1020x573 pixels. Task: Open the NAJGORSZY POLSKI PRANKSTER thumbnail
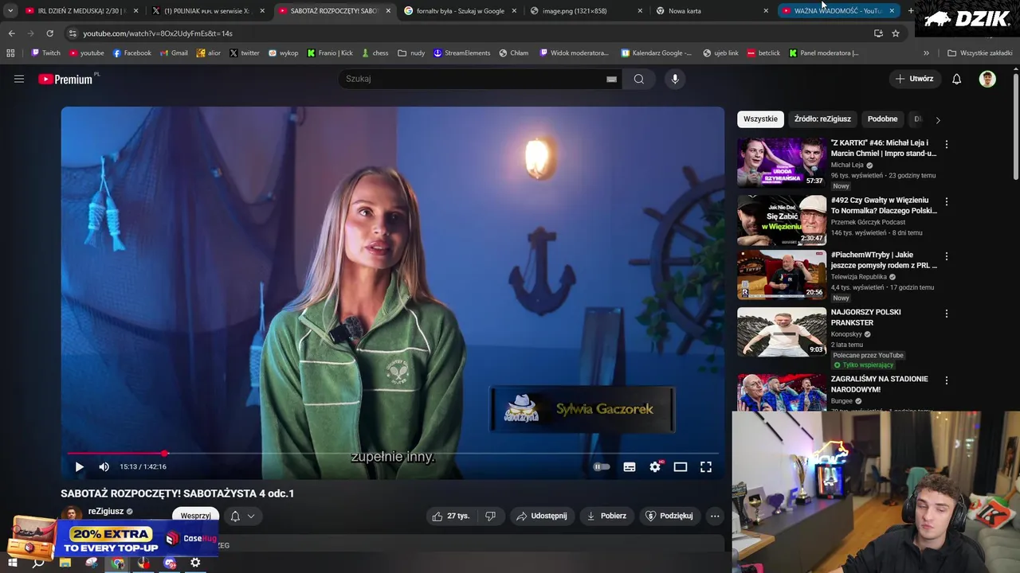[782, 332]
